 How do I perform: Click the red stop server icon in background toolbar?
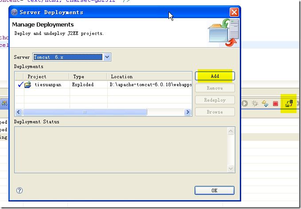[x=275, y=103]
